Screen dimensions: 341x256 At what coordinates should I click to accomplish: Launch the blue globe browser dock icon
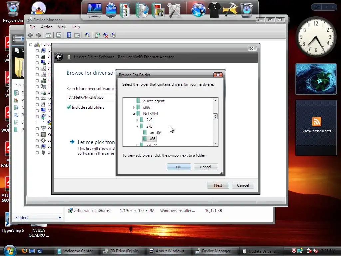coord(198,10)
